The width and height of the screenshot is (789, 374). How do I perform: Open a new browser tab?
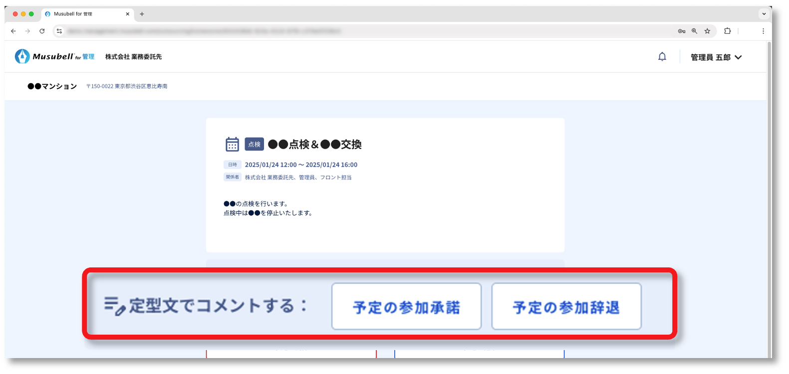[142, 14]
